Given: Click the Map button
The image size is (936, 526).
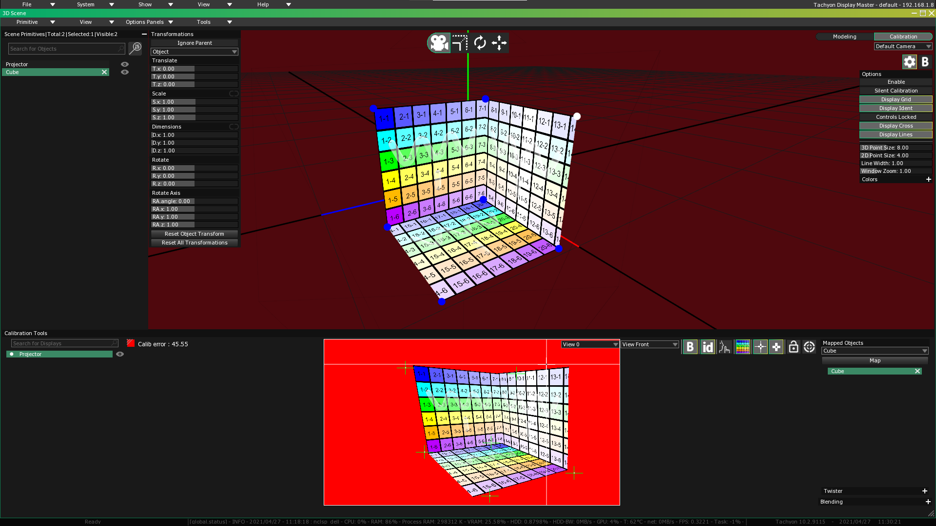Looking at the screenshot, I should point(875,360).
